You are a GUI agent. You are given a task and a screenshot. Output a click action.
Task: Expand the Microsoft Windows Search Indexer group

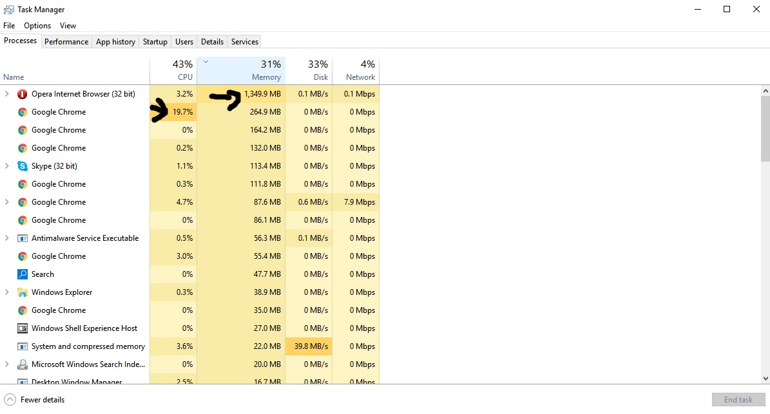(7, 364)
